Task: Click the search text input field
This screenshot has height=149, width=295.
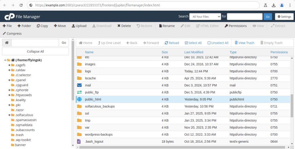Action: pyautogui.click(x=244, y=17)
